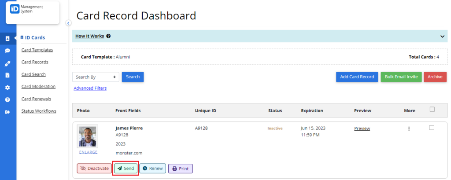Open the plug integrations sidebar icon
The image size is (451, 180).
(7, 64)
